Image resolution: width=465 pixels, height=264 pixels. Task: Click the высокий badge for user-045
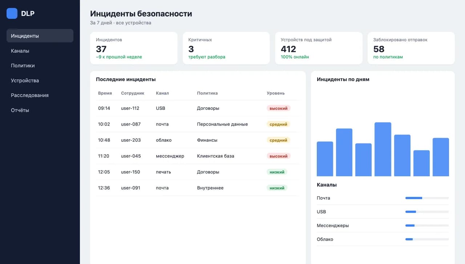coord(279,156)
